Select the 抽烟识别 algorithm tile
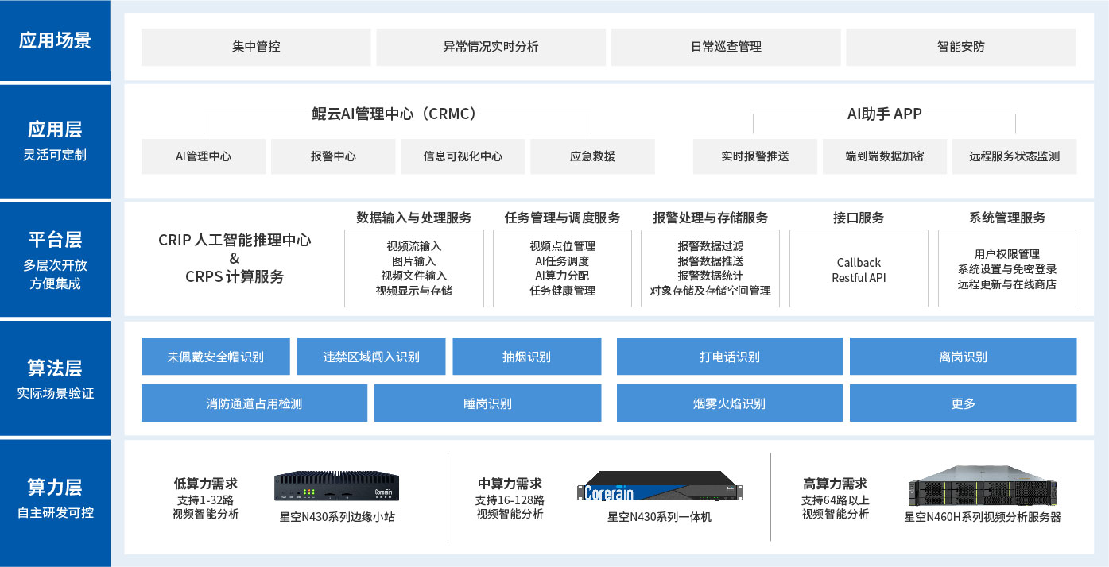Viewport: 1109px width, 567px height. tap(526, 357)
